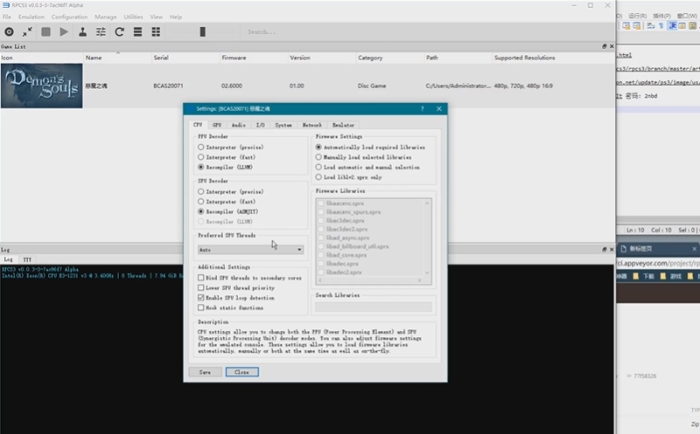Adjust the icon size slider in toolbar

pos(203,31)
